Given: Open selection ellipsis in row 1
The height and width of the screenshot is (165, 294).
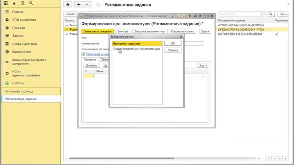Looking at the screenshot, I should click(205, 76).
